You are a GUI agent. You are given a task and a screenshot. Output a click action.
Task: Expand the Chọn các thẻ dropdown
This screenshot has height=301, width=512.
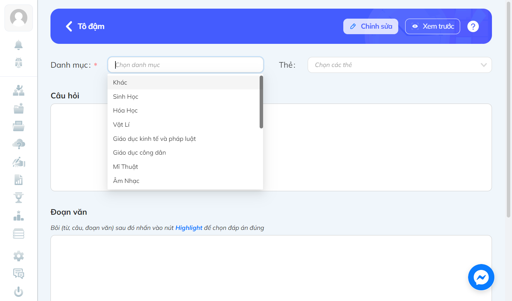pos(400,65)
